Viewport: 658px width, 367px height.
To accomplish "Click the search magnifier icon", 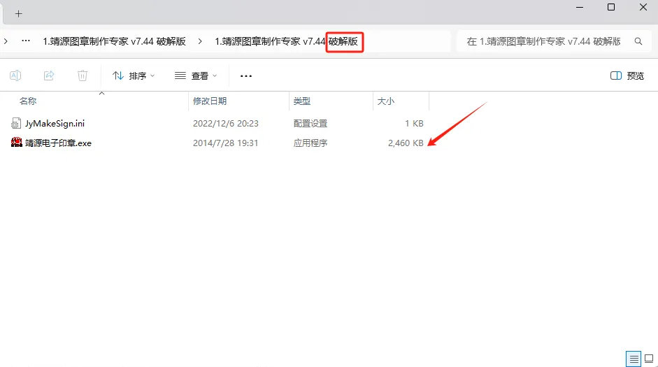I will tap(638, 41).
